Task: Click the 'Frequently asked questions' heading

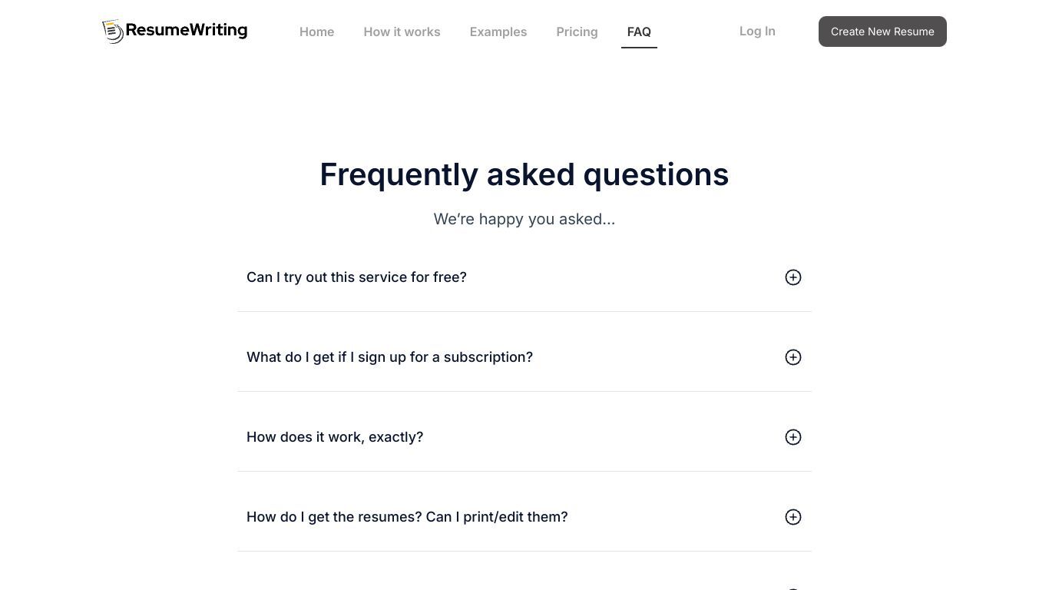Action: tap(524, 174)
